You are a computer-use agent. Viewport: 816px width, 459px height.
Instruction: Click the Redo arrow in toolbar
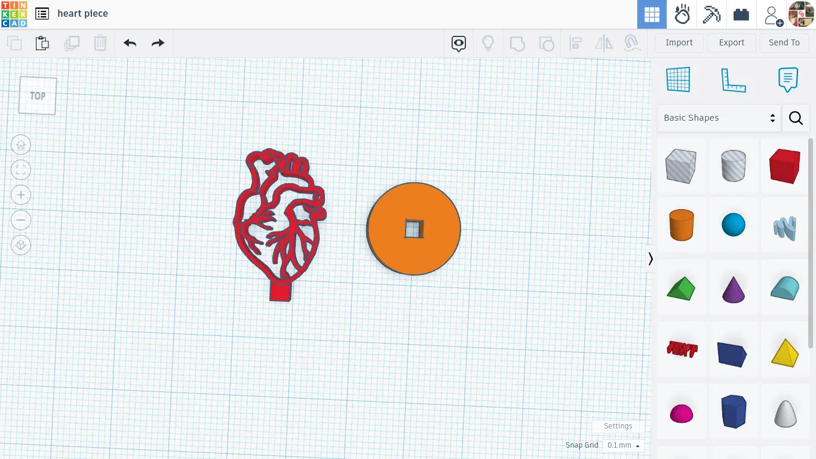[158, 43]
